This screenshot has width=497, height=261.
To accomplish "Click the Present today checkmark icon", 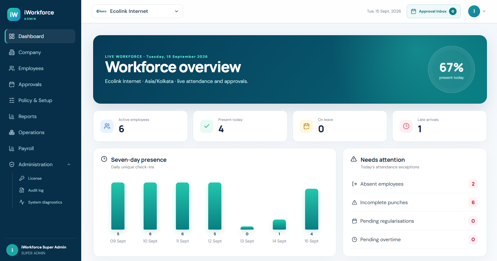I will [x=207, y=126].
